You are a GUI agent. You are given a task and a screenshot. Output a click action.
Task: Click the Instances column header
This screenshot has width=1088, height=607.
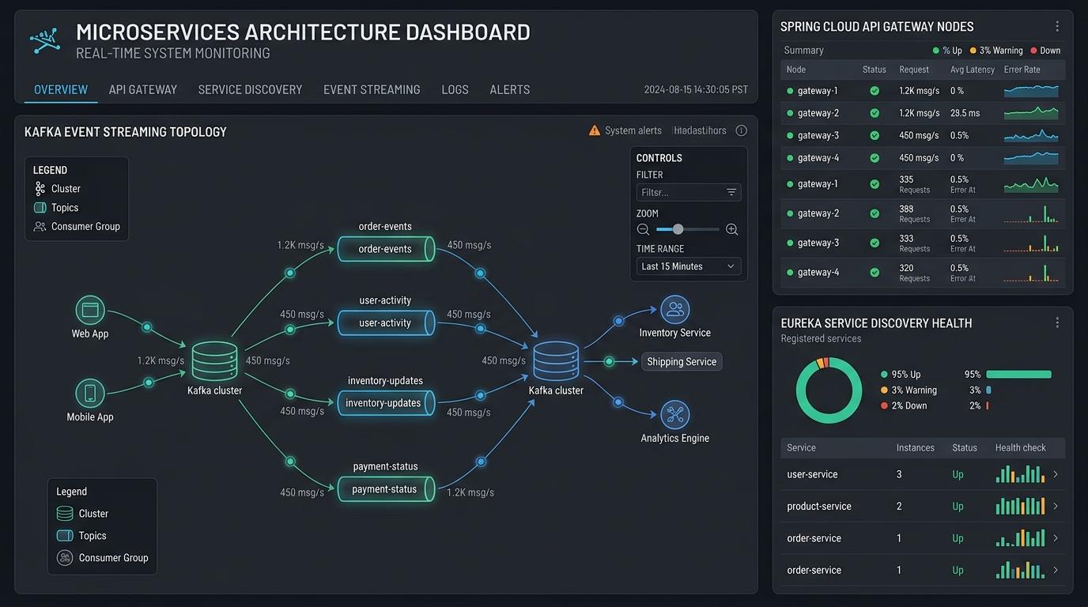[x=916, y=447]
